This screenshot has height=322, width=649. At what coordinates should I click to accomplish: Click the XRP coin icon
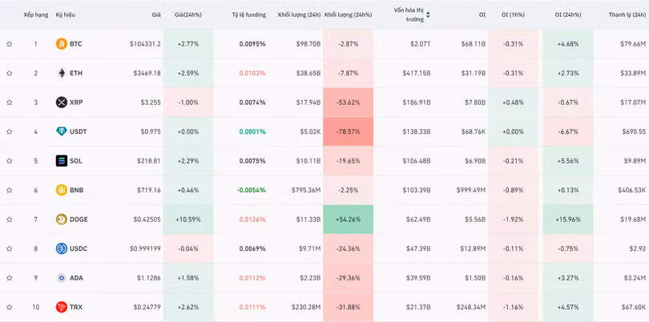click(x=61, y=103)
